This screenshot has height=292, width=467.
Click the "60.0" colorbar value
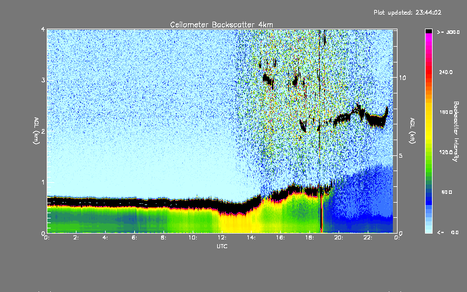447,192
